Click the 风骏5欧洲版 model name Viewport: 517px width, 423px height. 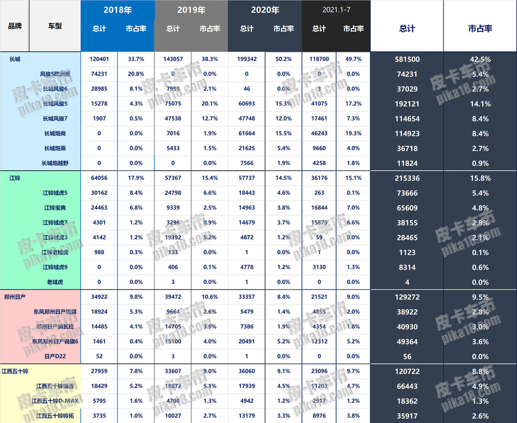[55, 74]
